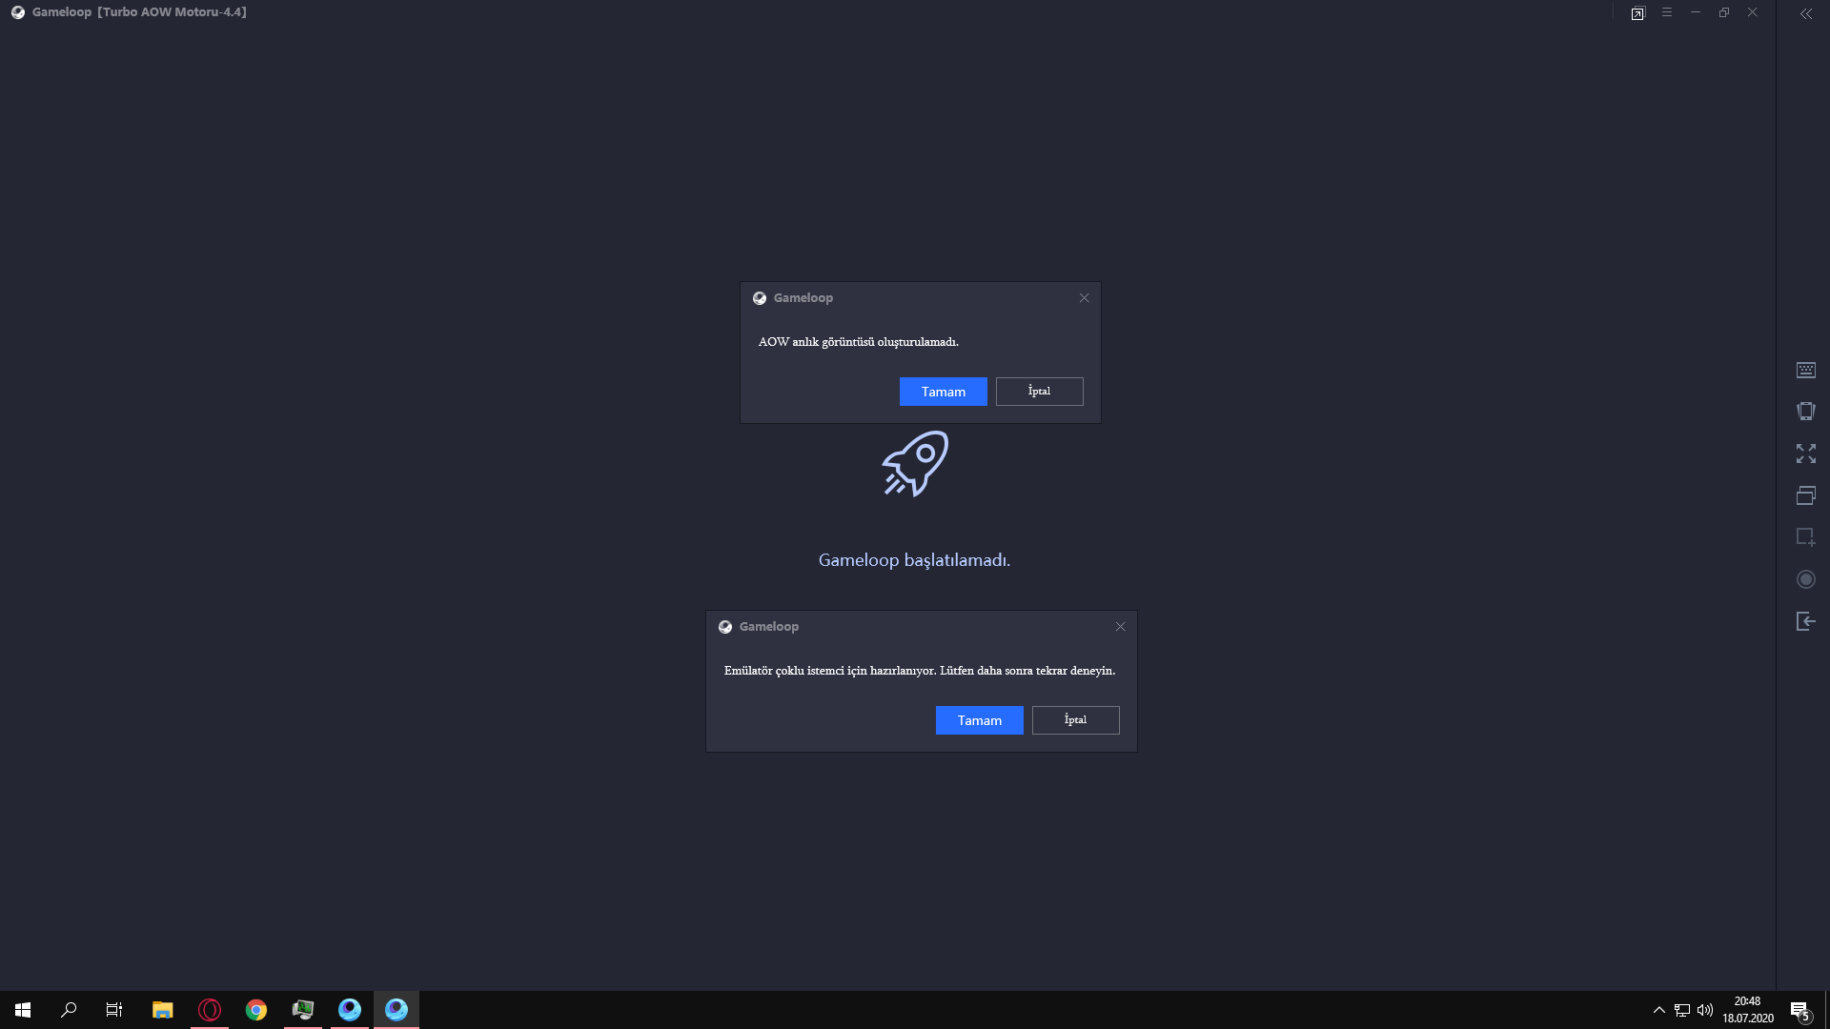Close the Gameloop main window
This screenshot has height=1029, width=1830.
[x=1752, y=12]
